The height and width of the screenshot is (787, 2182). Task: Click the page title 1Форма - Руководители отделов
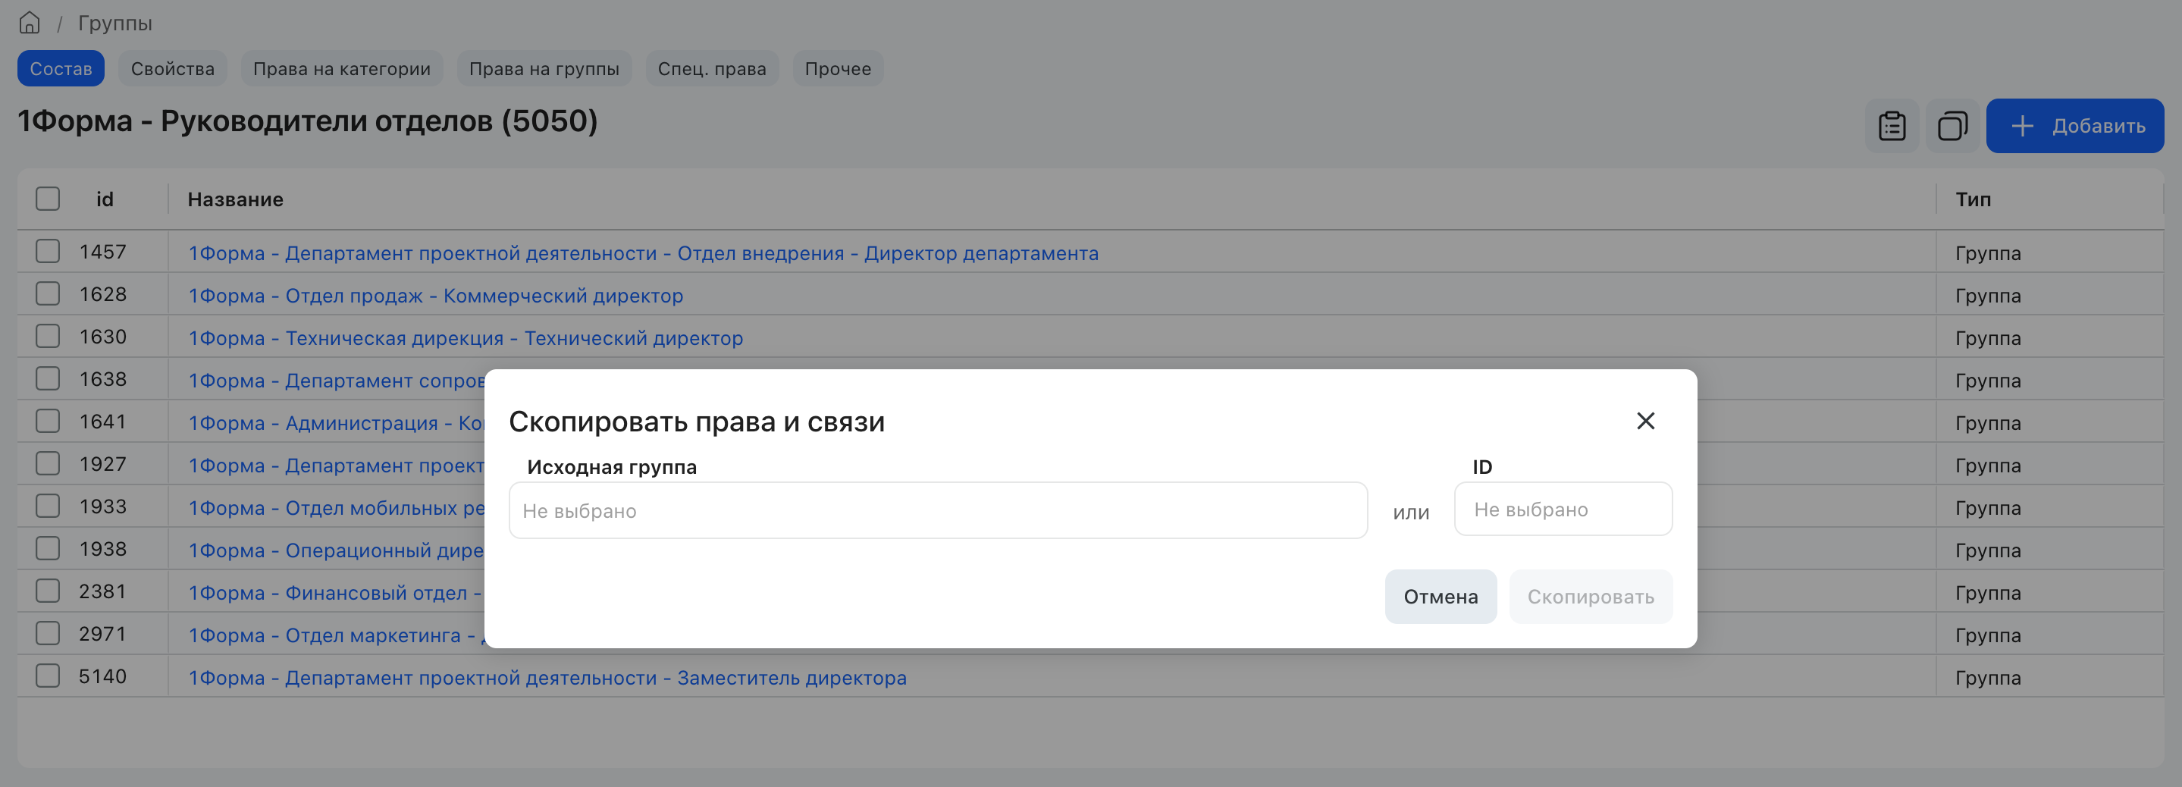(x=308, y=121)
